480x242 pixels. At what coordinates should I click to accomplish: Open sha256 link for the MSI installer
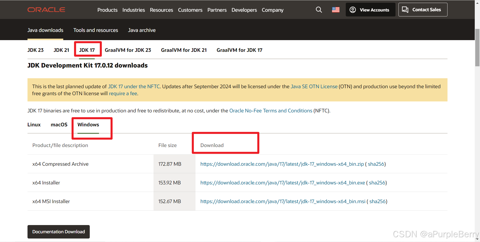tap(377, 201)
